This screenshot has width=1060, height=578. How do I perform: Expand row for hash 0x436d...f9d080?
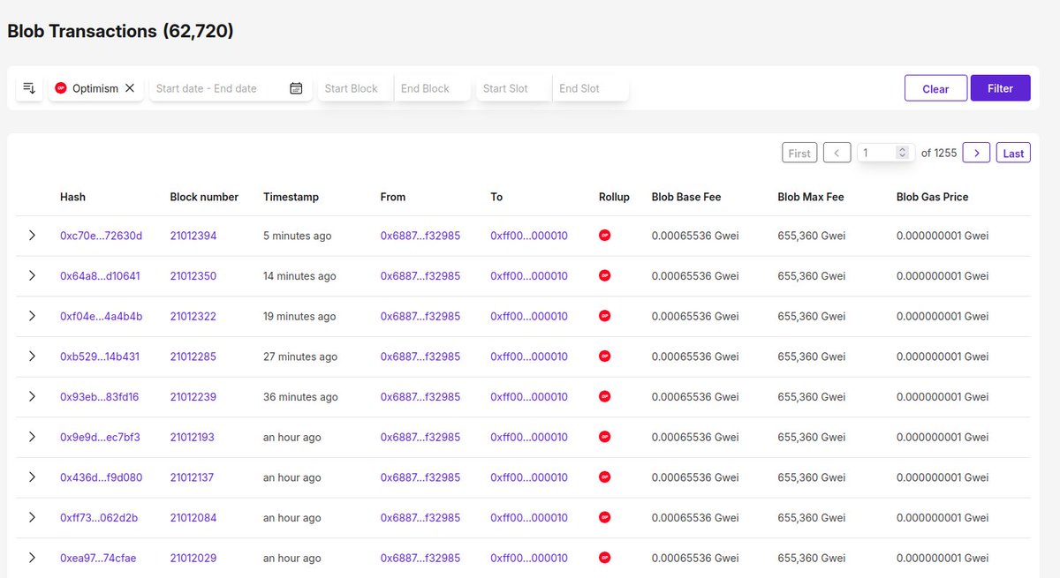pos(32,477)
